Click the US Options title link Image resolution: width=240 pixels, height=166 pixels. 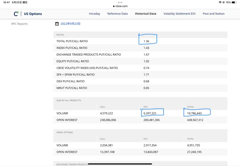click(x=33, y=14)
